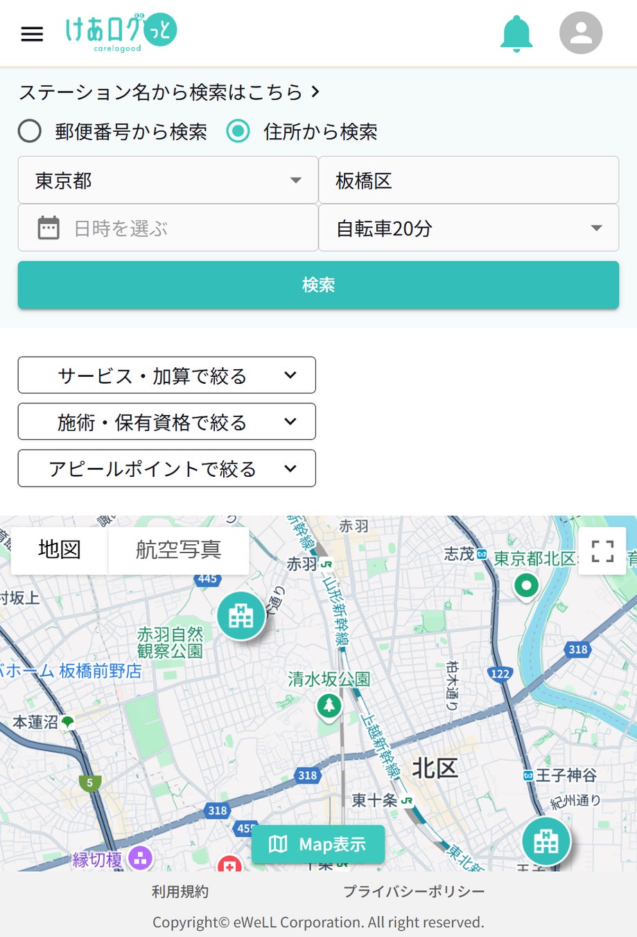Click the 縁切榎 purple marker
Screen dimensions: 637x937
point(140,859)
